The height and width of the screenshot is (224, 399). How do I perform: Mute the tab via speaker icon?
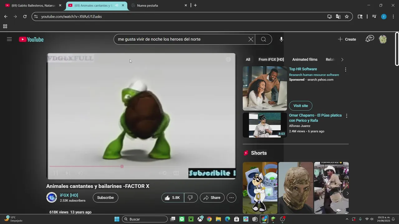(x=117, y=5)
